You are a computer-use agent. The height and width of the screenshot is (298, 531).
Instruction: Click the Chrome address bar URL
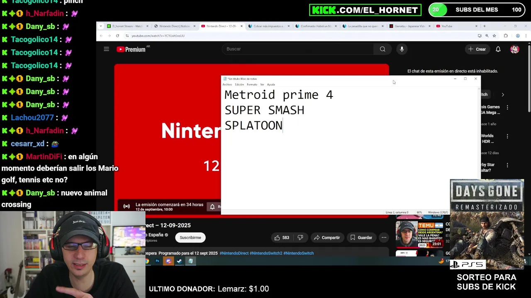[158, 36]
